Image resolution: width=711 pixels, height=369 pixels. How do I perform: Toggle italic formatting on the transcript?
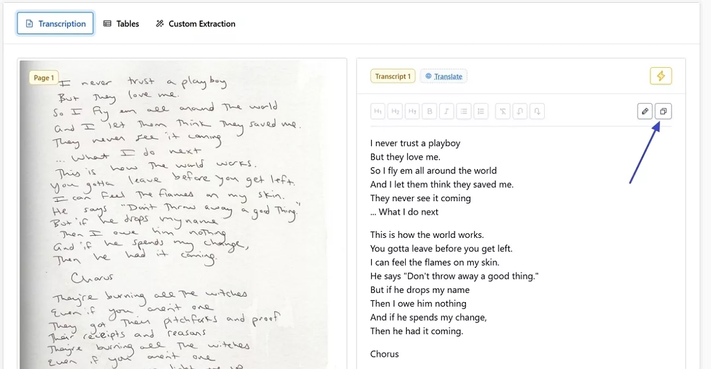tap(447, 111)
